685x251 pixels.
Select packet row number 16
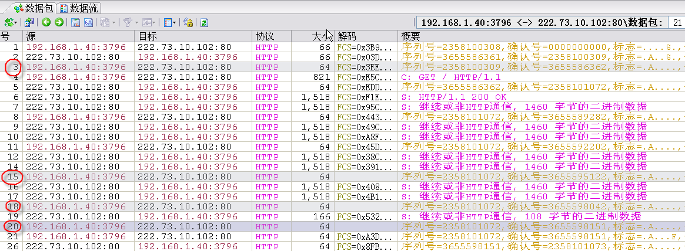click(x=342, y=186)
